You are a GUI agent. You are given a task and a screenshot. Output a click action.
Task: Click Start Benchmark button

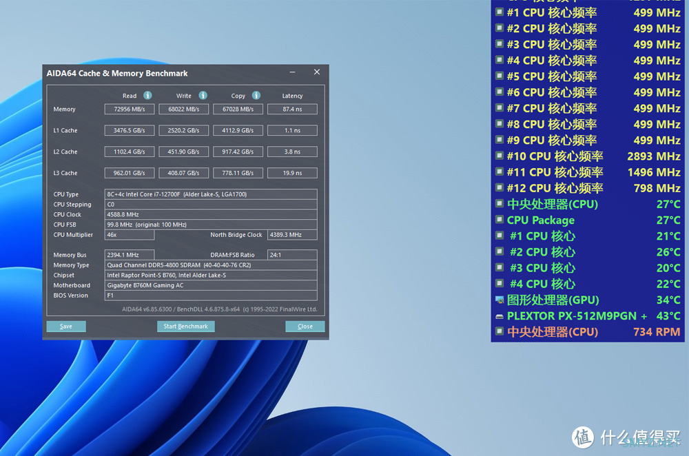click(x=186, y=327)
